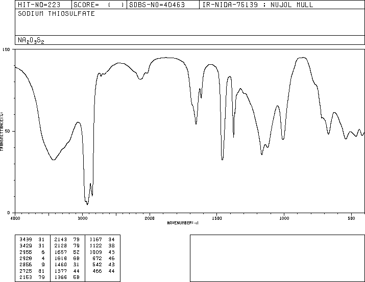Select the peak table entry '672'
This screenshot has height=282, width=365.
click(97, 258)
